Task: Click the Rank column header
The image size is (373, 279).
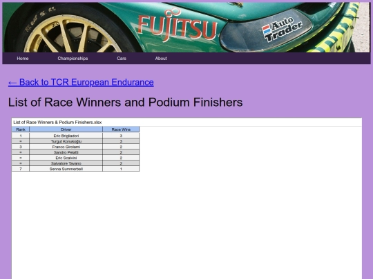Action: tap(21, 130)
